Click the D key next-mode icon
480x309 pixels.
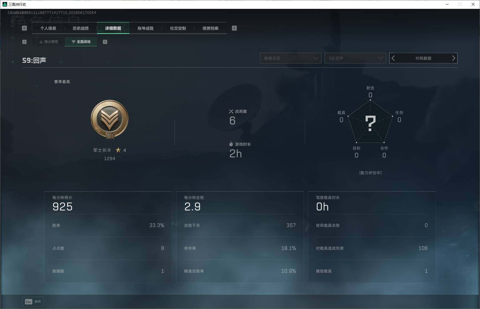pos(105,42)
